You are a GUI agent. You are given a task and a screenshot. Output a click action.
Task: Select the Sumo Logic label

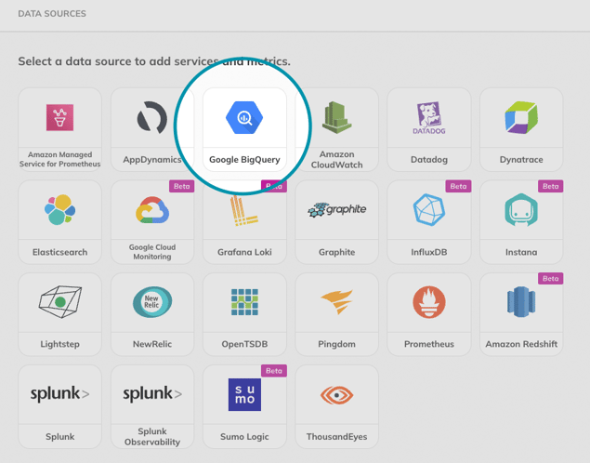[244, 437]
